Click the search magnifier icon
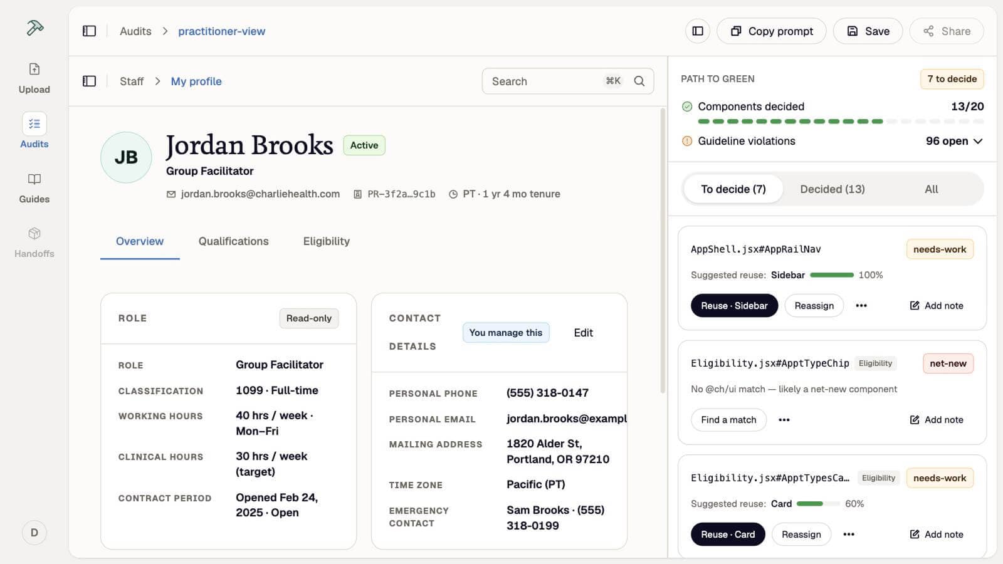 pos(639,81)
